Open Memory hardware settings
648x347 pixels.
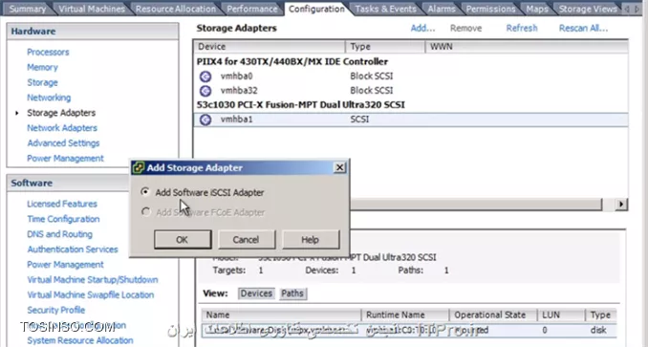pos(42,67)
